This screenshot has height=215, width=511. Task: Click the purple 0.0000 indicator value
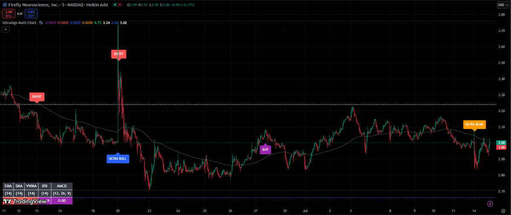(x=51, y=23)
